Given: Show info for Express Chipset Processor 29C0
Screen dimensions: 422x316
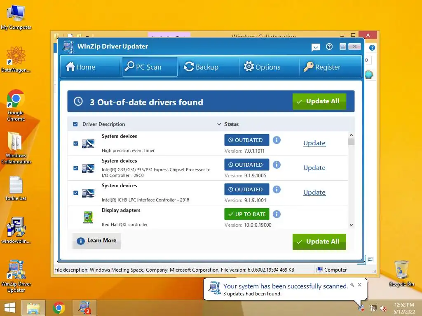Looking at the screenshot, I should pos(277,165).
